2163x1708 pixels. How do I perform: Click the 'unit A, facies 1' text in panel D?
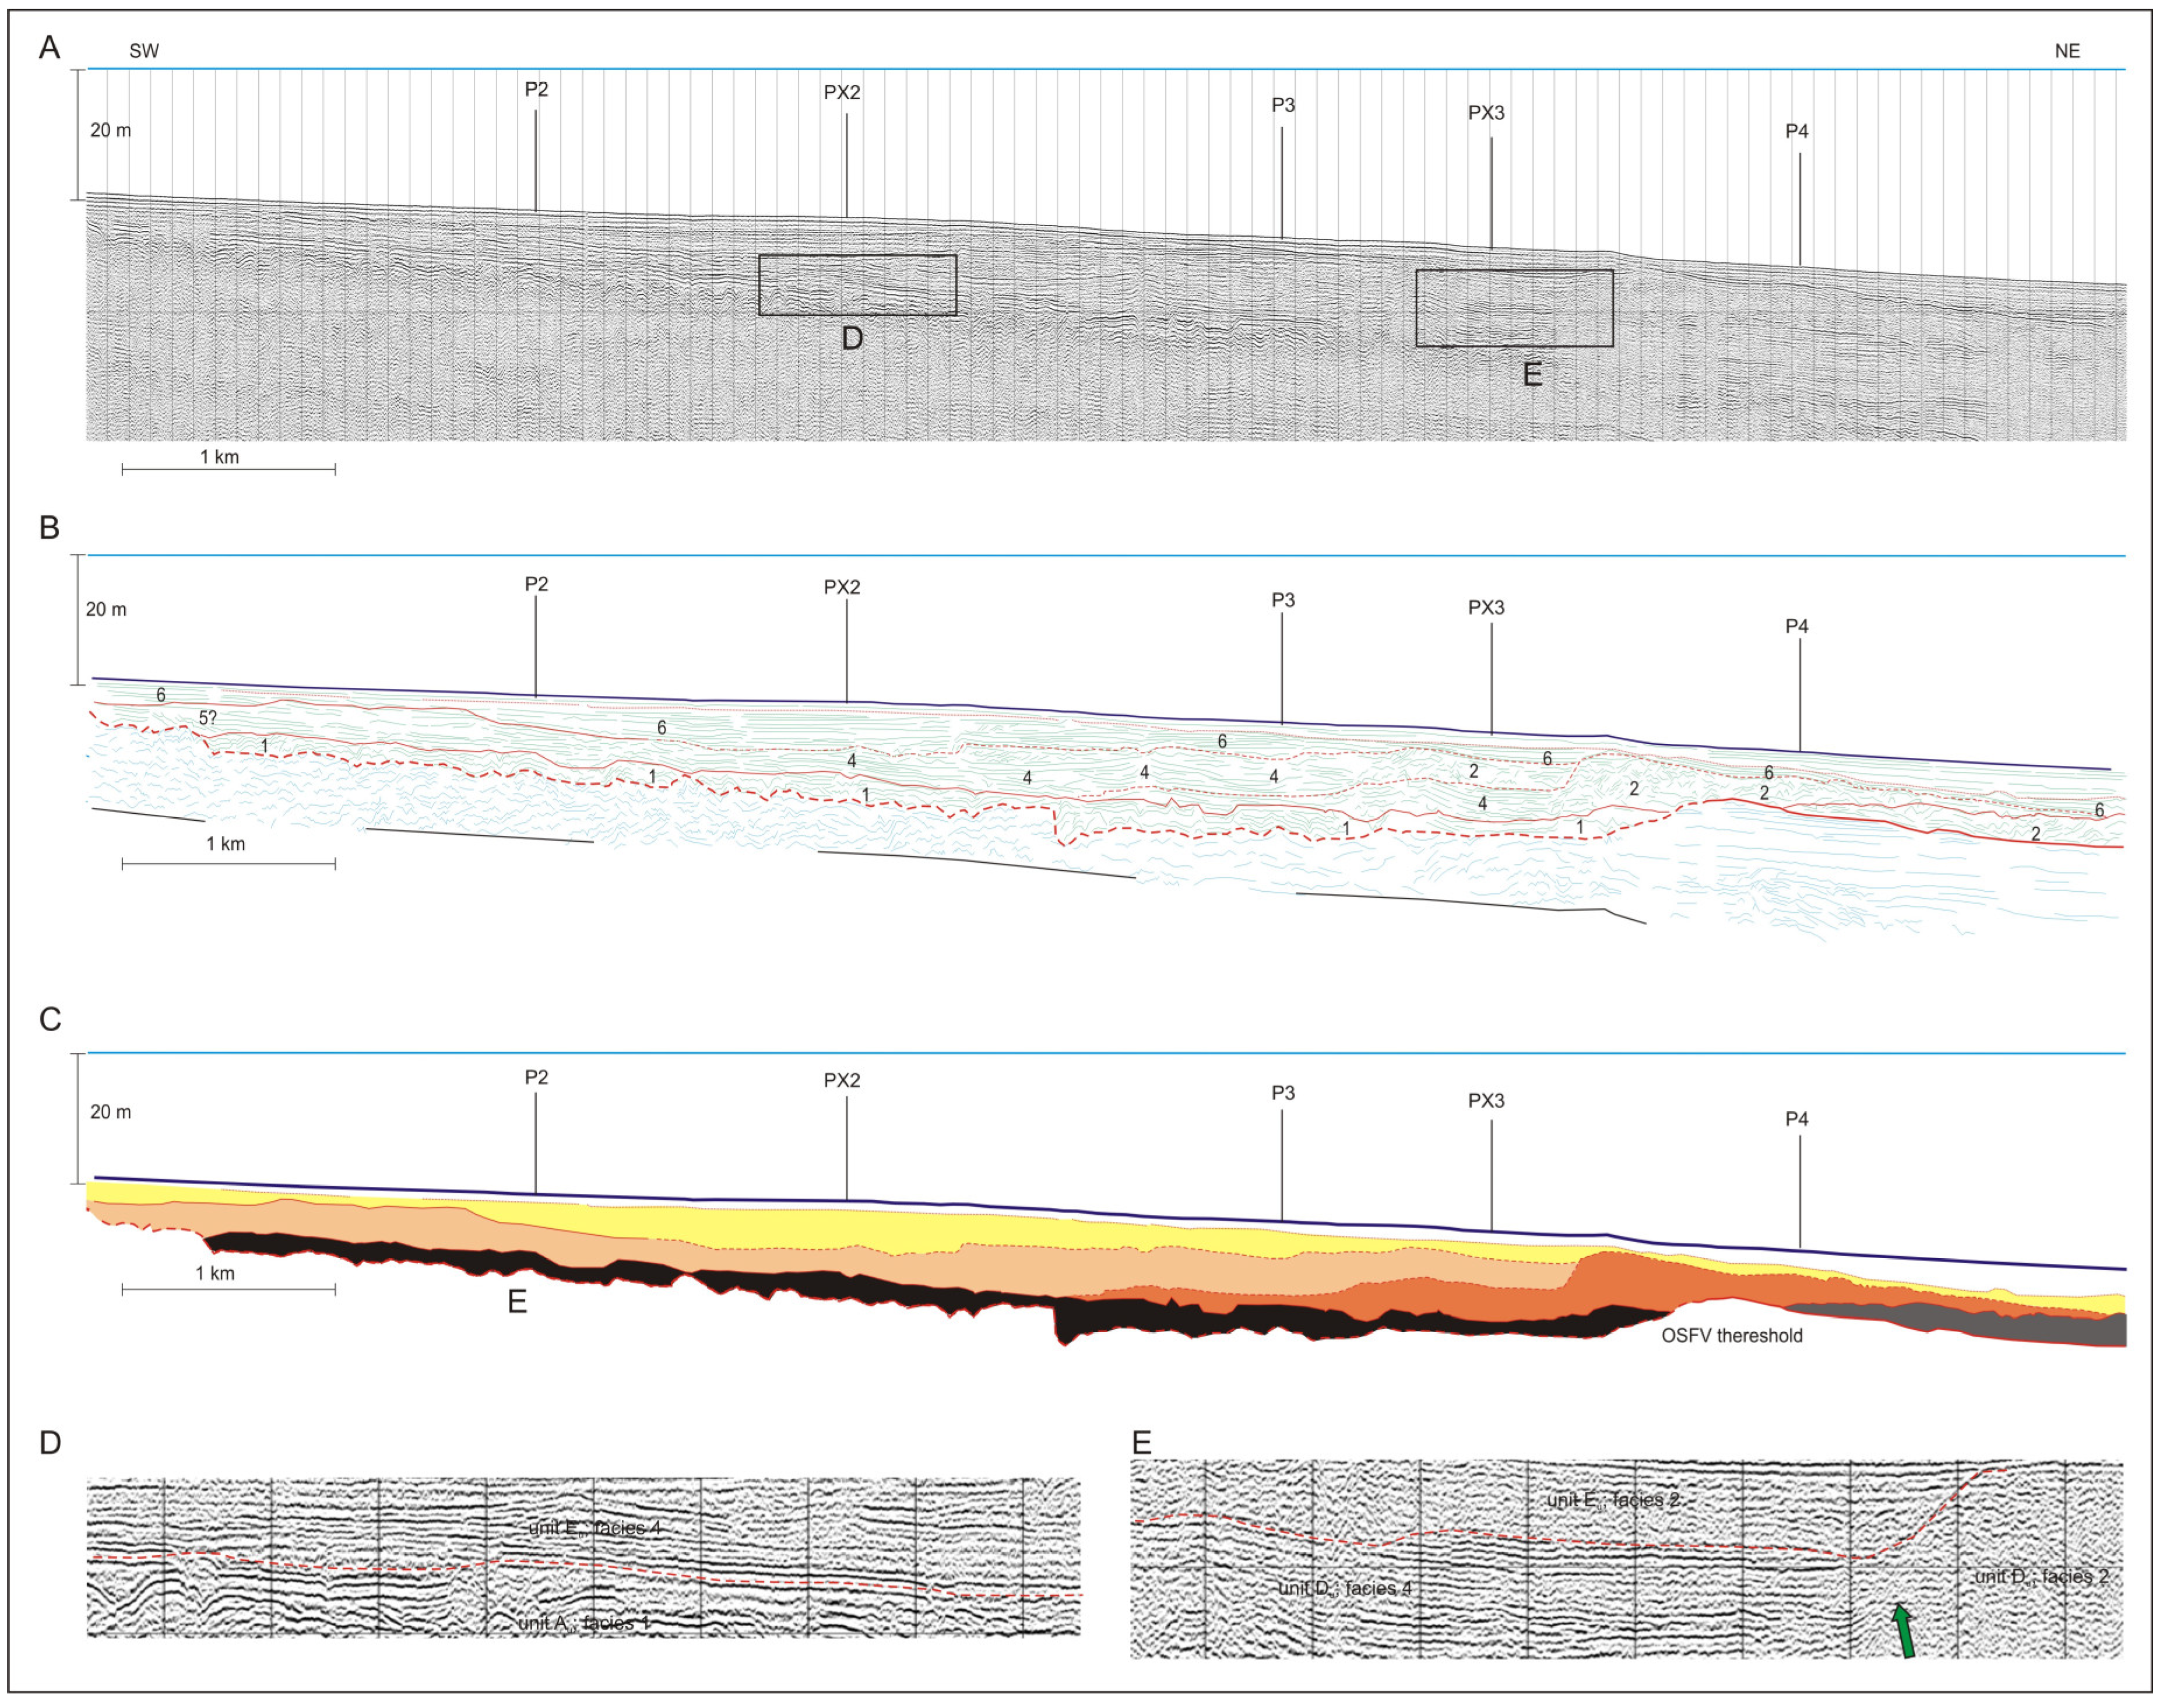coord(583,1622)
